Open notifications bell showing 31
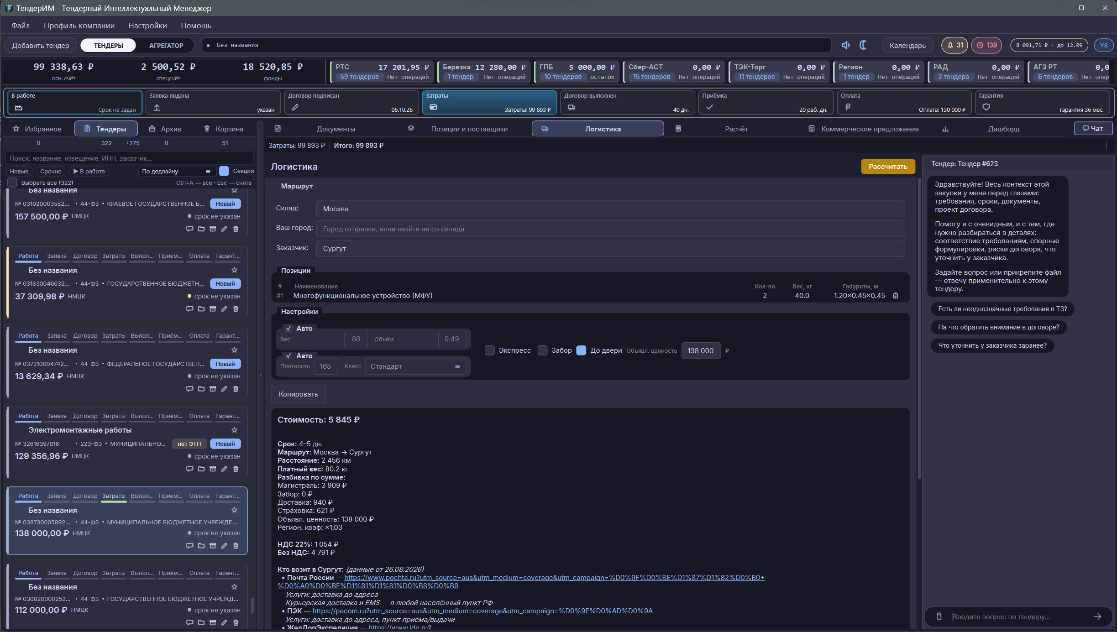 pyautogui.click(x=955, y=45)
